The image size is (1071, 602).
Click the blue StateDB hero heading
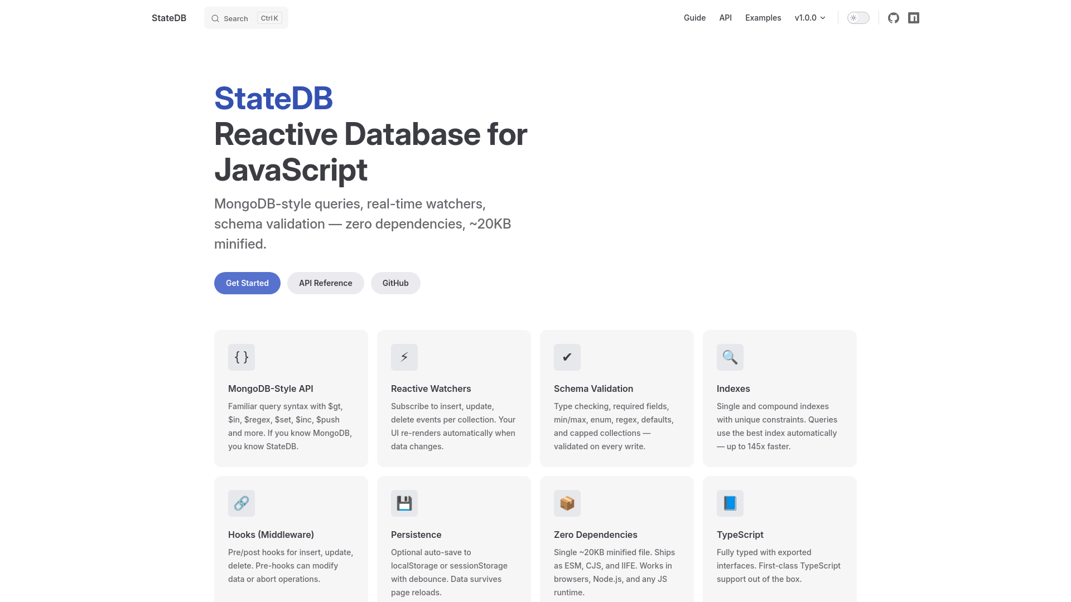coord(273,99)
